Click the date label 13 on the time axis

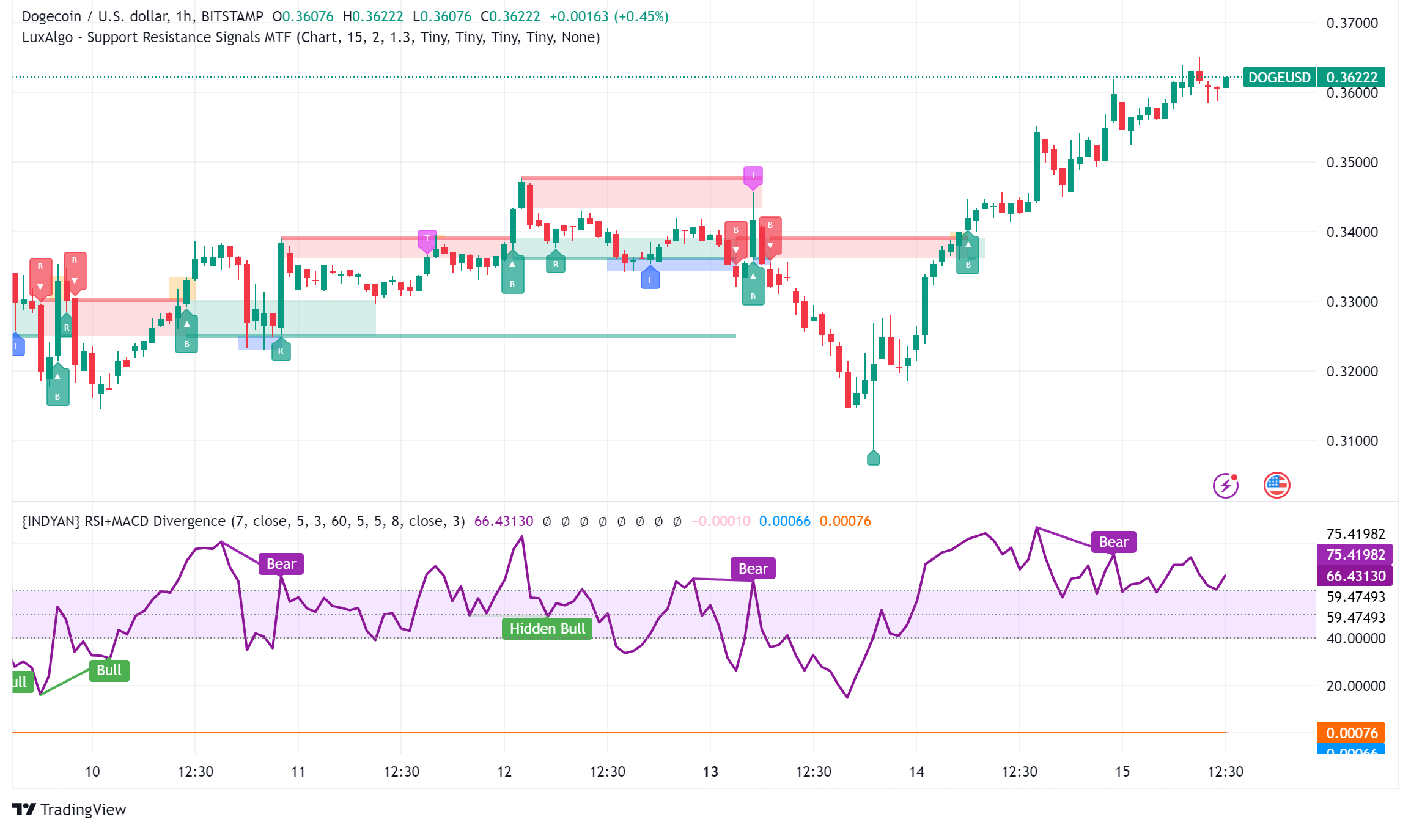click(x=710, y=772)
